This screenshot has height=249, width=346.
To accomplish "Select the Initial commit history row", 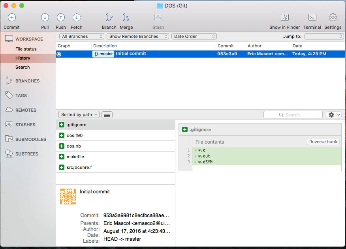I will 200,54.
